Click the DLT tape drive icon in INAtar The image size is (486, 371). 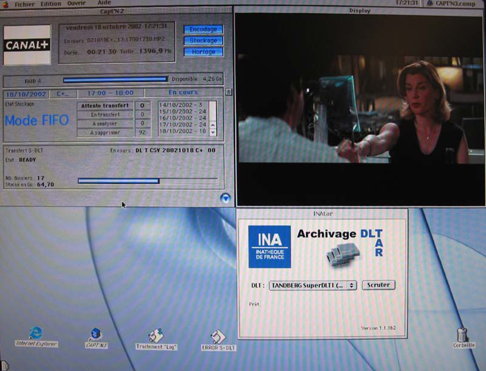(x=343, y=255)
